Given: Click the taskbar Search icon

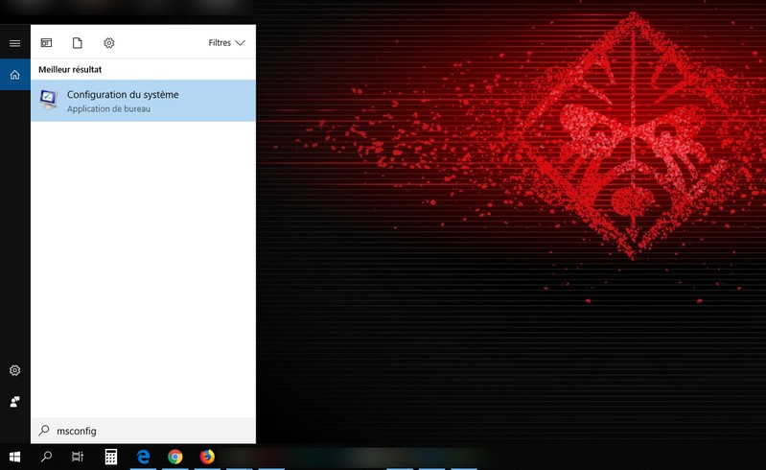Looking at the screenshot, I should pyautogui.click(x=46, y=457).
